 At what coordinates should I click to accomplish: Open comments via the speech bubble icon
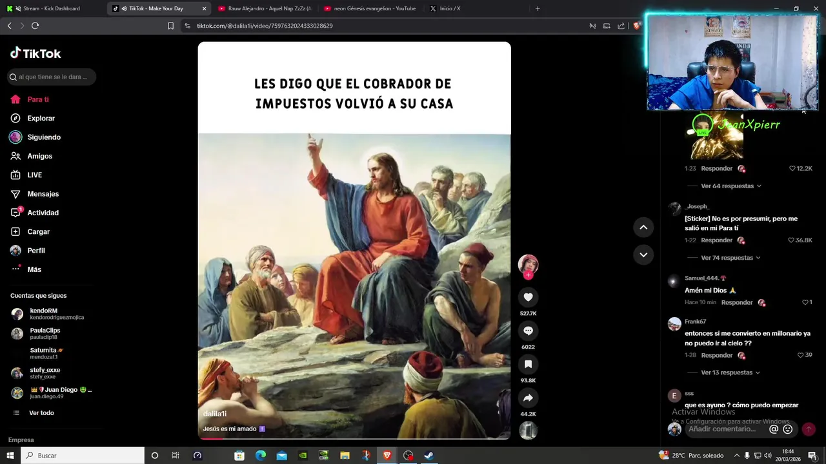click(528, 331)
